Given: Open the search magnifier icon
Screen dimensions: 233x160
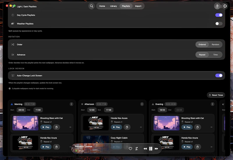Looking at the screenshot, I should [91, 6].
